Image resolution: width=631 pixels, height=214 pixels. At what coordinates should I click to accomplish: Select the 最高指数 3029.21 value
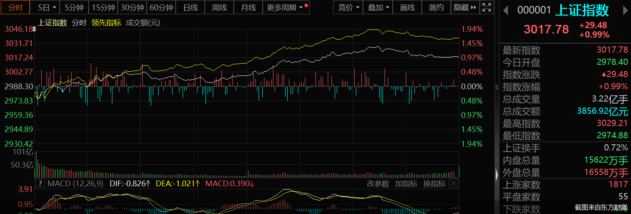[612, 124]
